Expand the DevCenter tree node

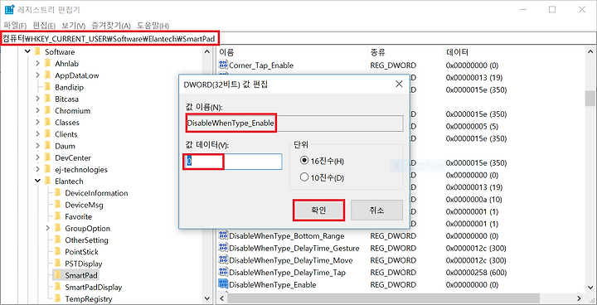[x=37, y=158]
